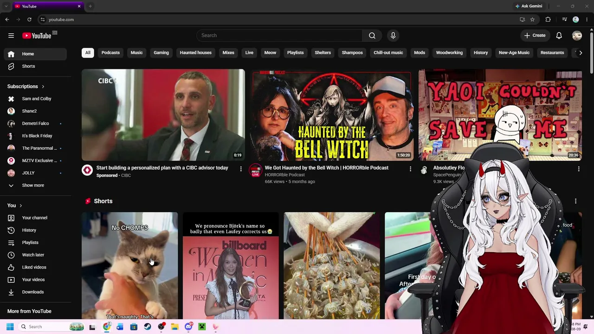Open the Chrome profile avatar

[576, 19]
